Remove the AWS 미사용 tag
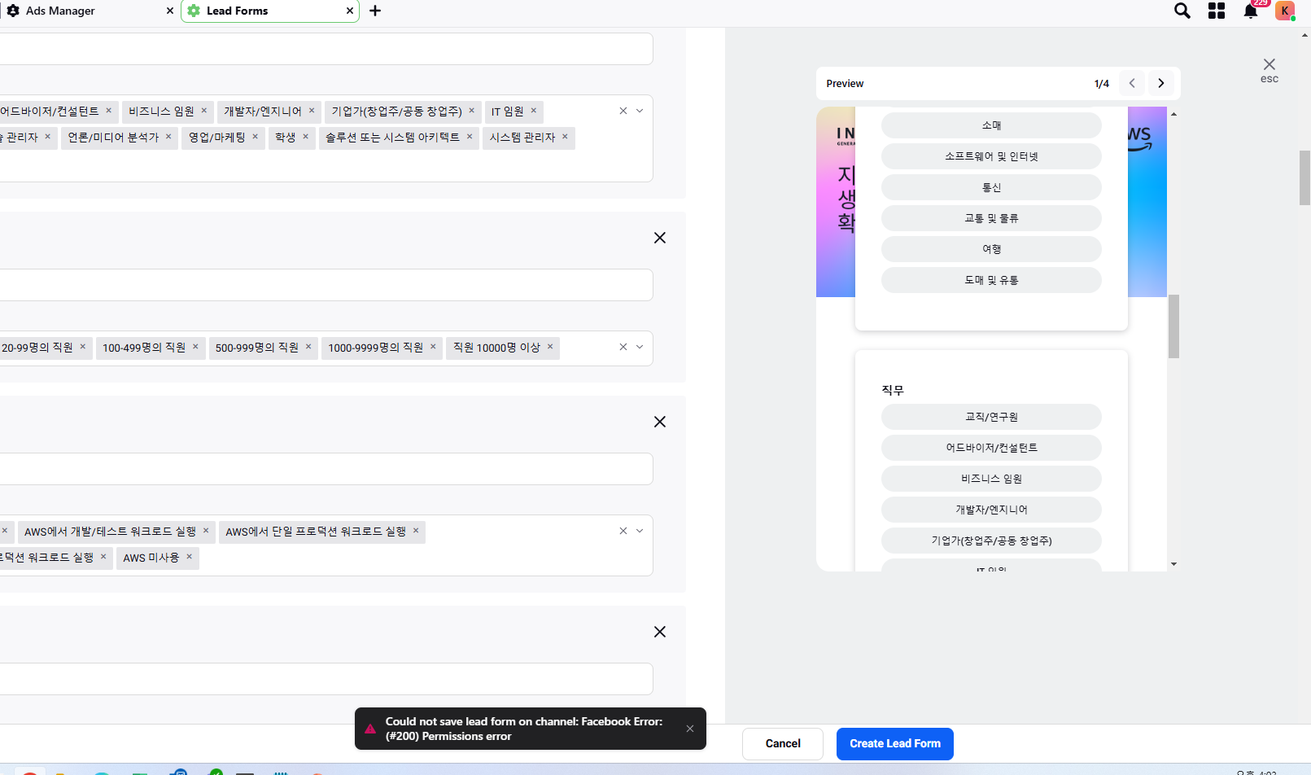 (x=190, y=557)
